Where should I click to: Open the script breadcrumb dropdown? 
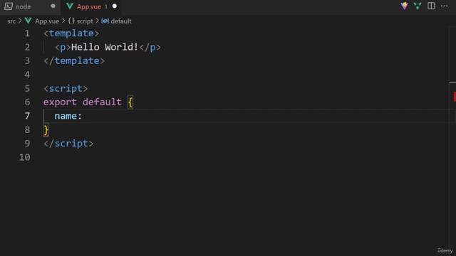(85, 21)
